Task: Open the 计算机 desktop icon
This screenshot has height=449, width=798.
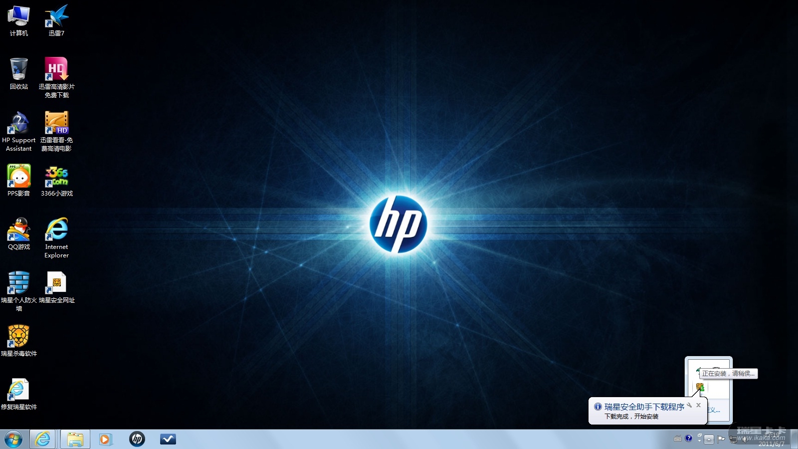Action: pyautogui.click(x=19, y=21)
